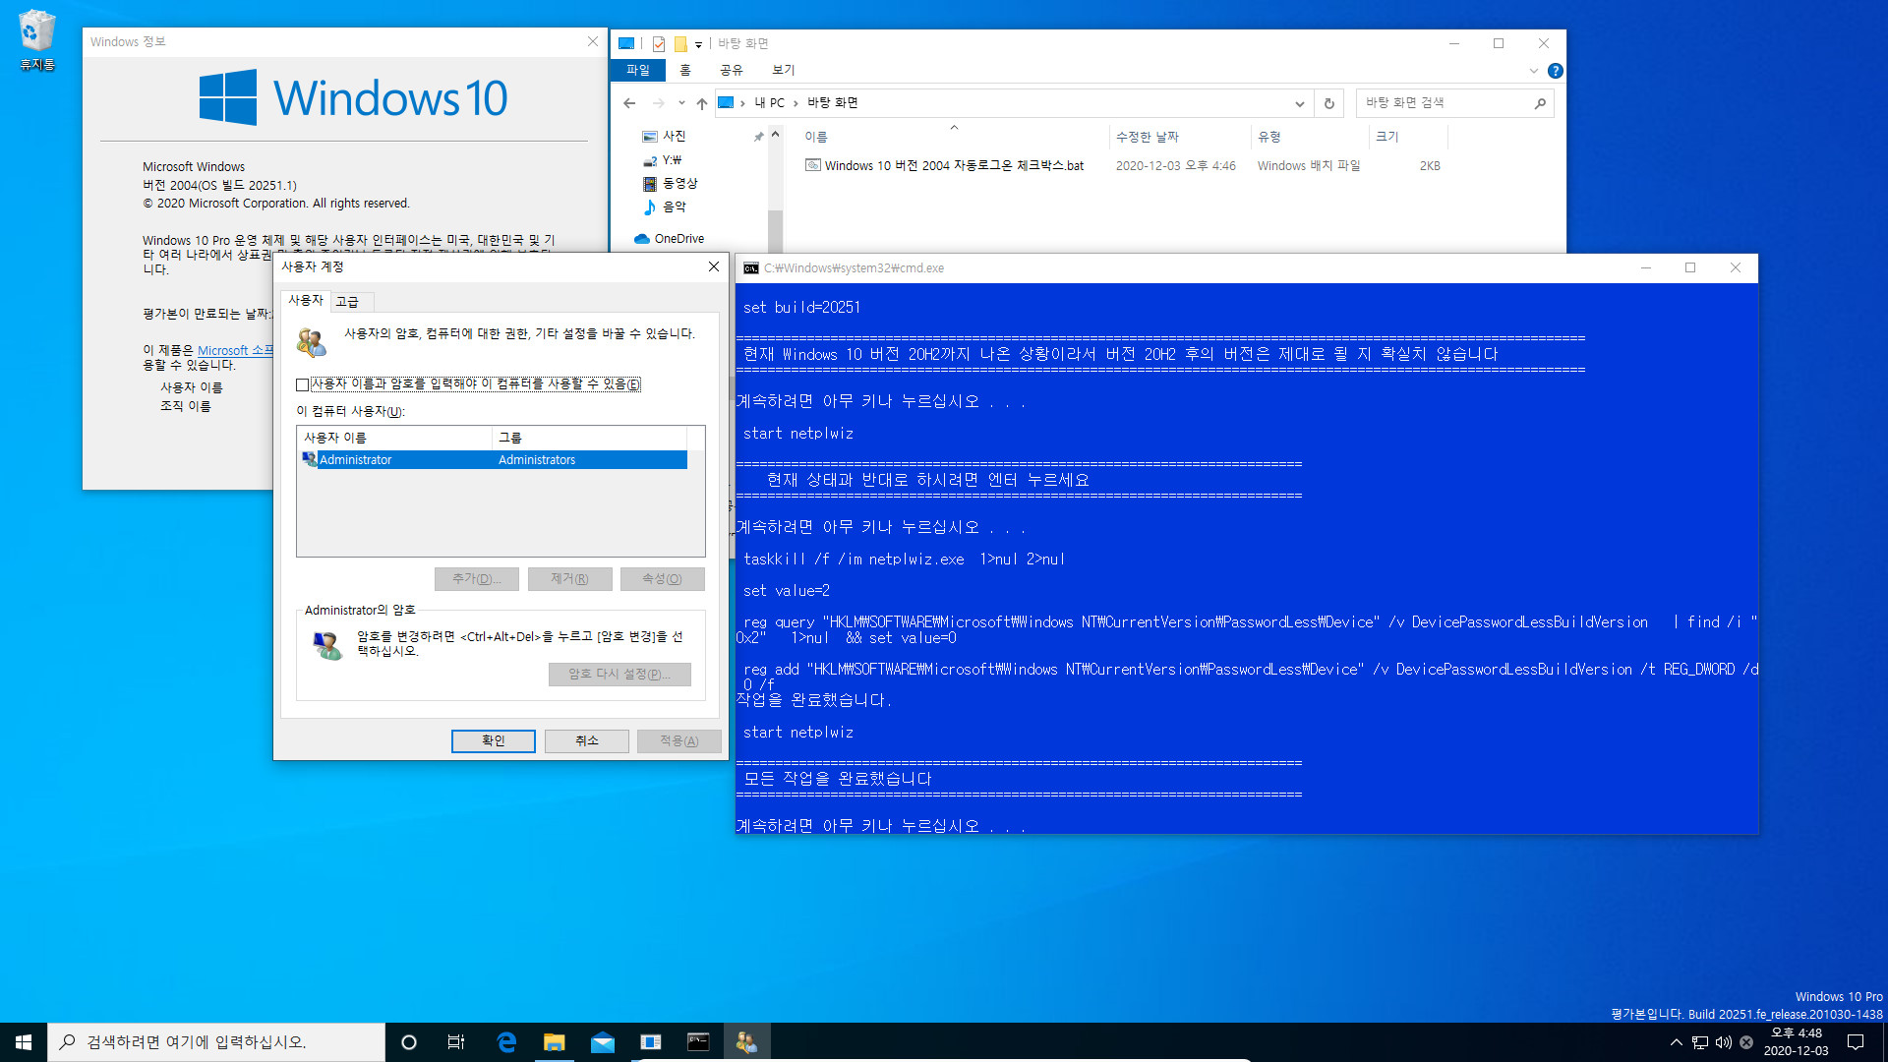This screenshot has height=1062, width=1888.
Task: Open the 홈 ribbon tab
Action: [685, 71]
